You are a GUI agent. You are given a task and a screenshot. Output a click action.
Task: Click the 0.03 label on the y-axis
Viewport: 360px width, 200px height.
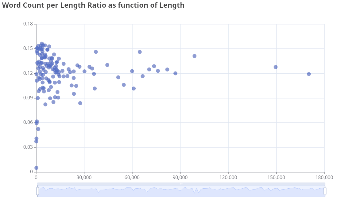[x=28, y=147]
